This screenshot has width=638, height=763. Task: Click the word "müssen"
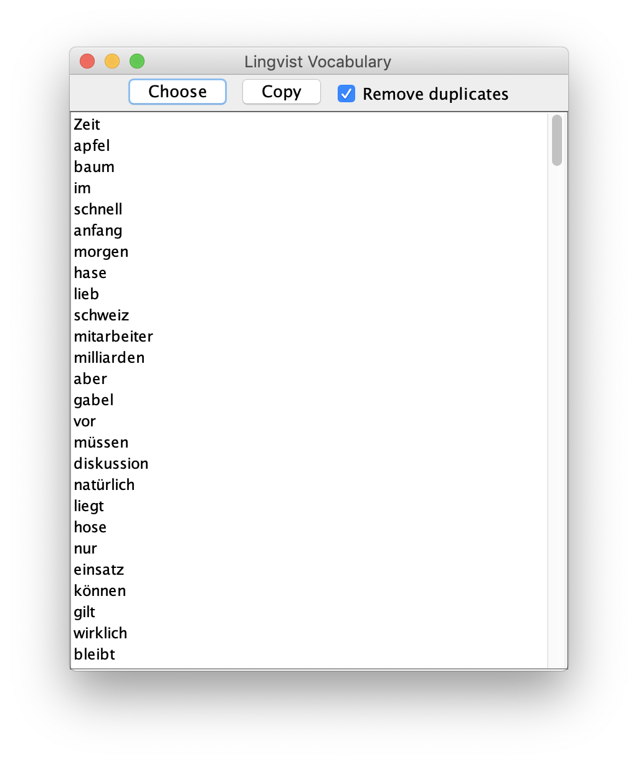click(101, 443)
